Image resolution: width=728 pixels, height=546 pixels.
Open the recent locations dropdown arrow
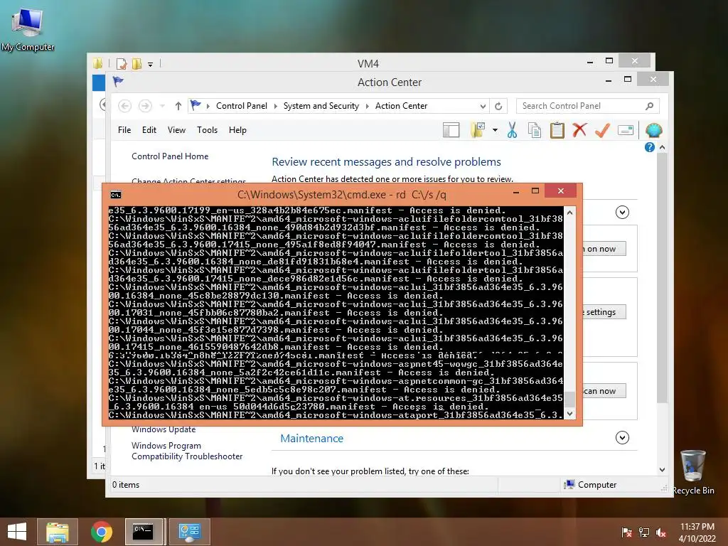click(x=162, y=107)
